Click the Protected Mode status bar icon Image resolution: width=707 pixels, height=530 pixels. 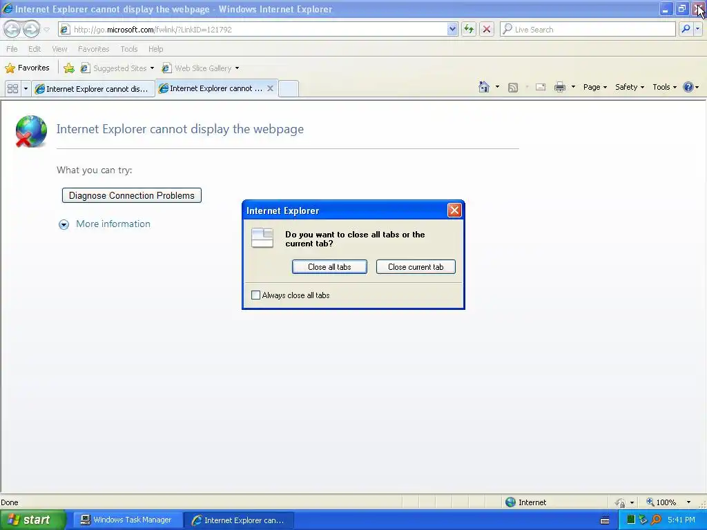(621, 502)
